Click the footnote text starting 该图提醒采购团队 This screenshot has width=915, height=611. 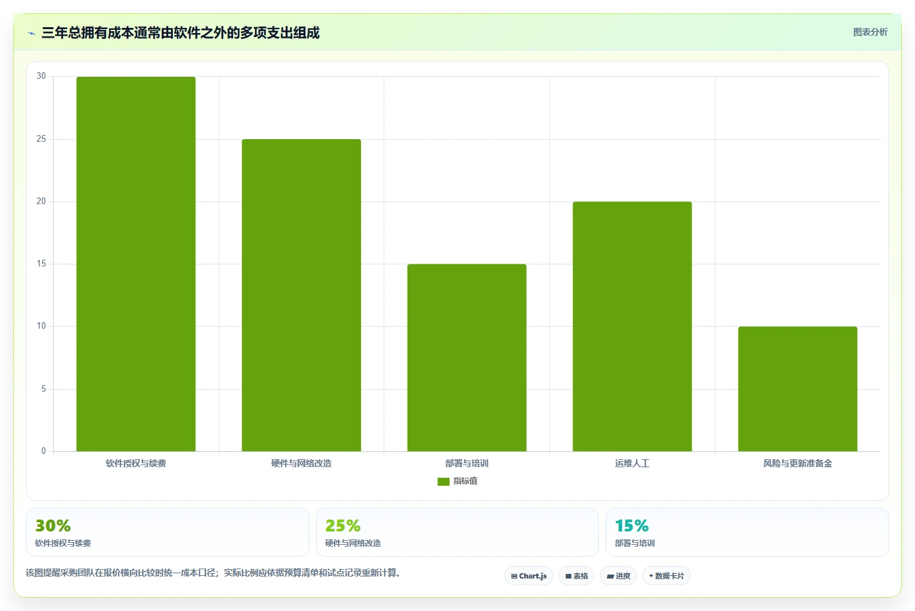point(214,573)
